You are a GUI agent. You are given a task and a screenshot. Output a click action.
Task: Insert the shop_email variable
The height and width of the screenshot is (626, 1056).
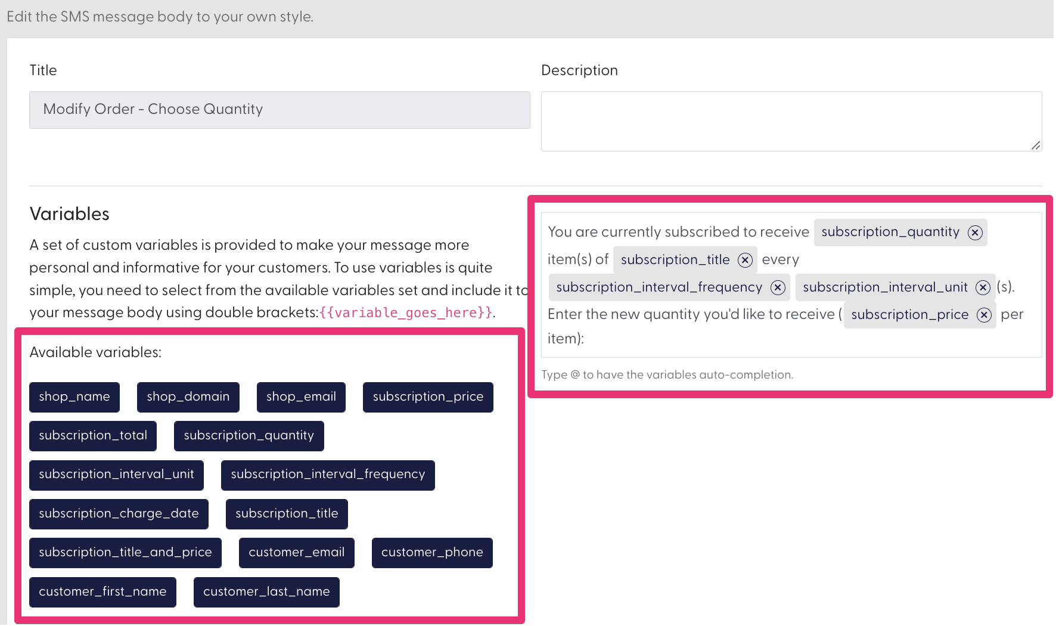301,397
